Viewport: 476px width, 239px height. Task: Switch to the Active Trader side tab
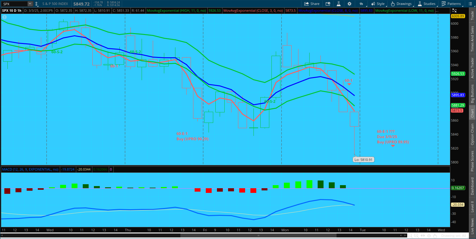click(x=472, y=67)
